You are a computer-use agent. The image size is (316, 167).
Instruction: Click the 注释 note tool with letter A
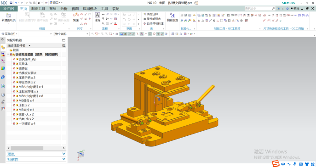(x=98, y=15)
